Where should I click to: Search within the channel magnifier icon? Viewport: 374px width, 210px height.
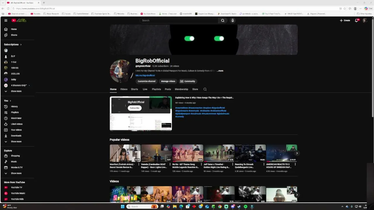205,89
